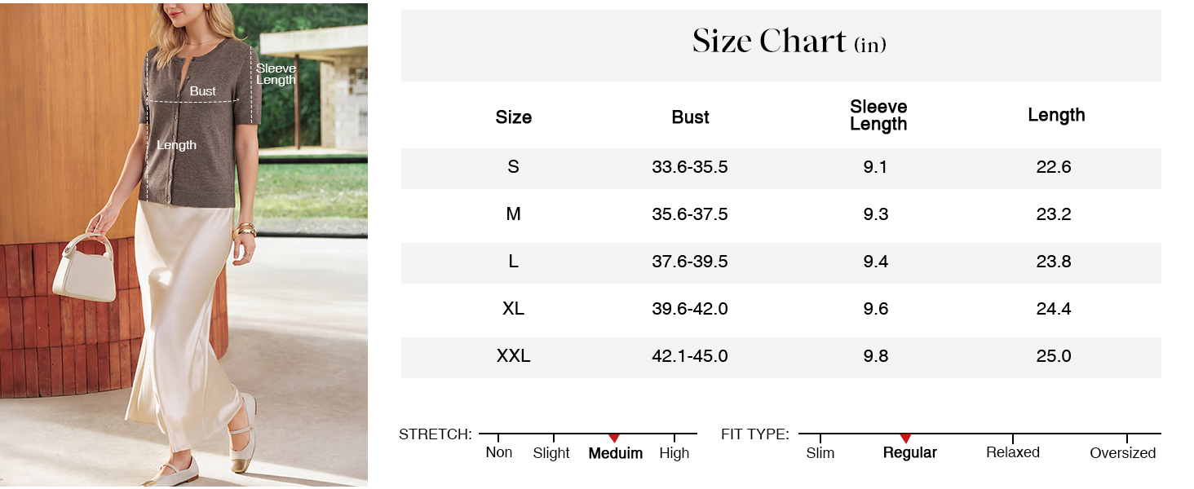The height and width of the screenshot is (489, 1194).
Task: Click the bust value 35.6-37.5
Action: (690, 214)
